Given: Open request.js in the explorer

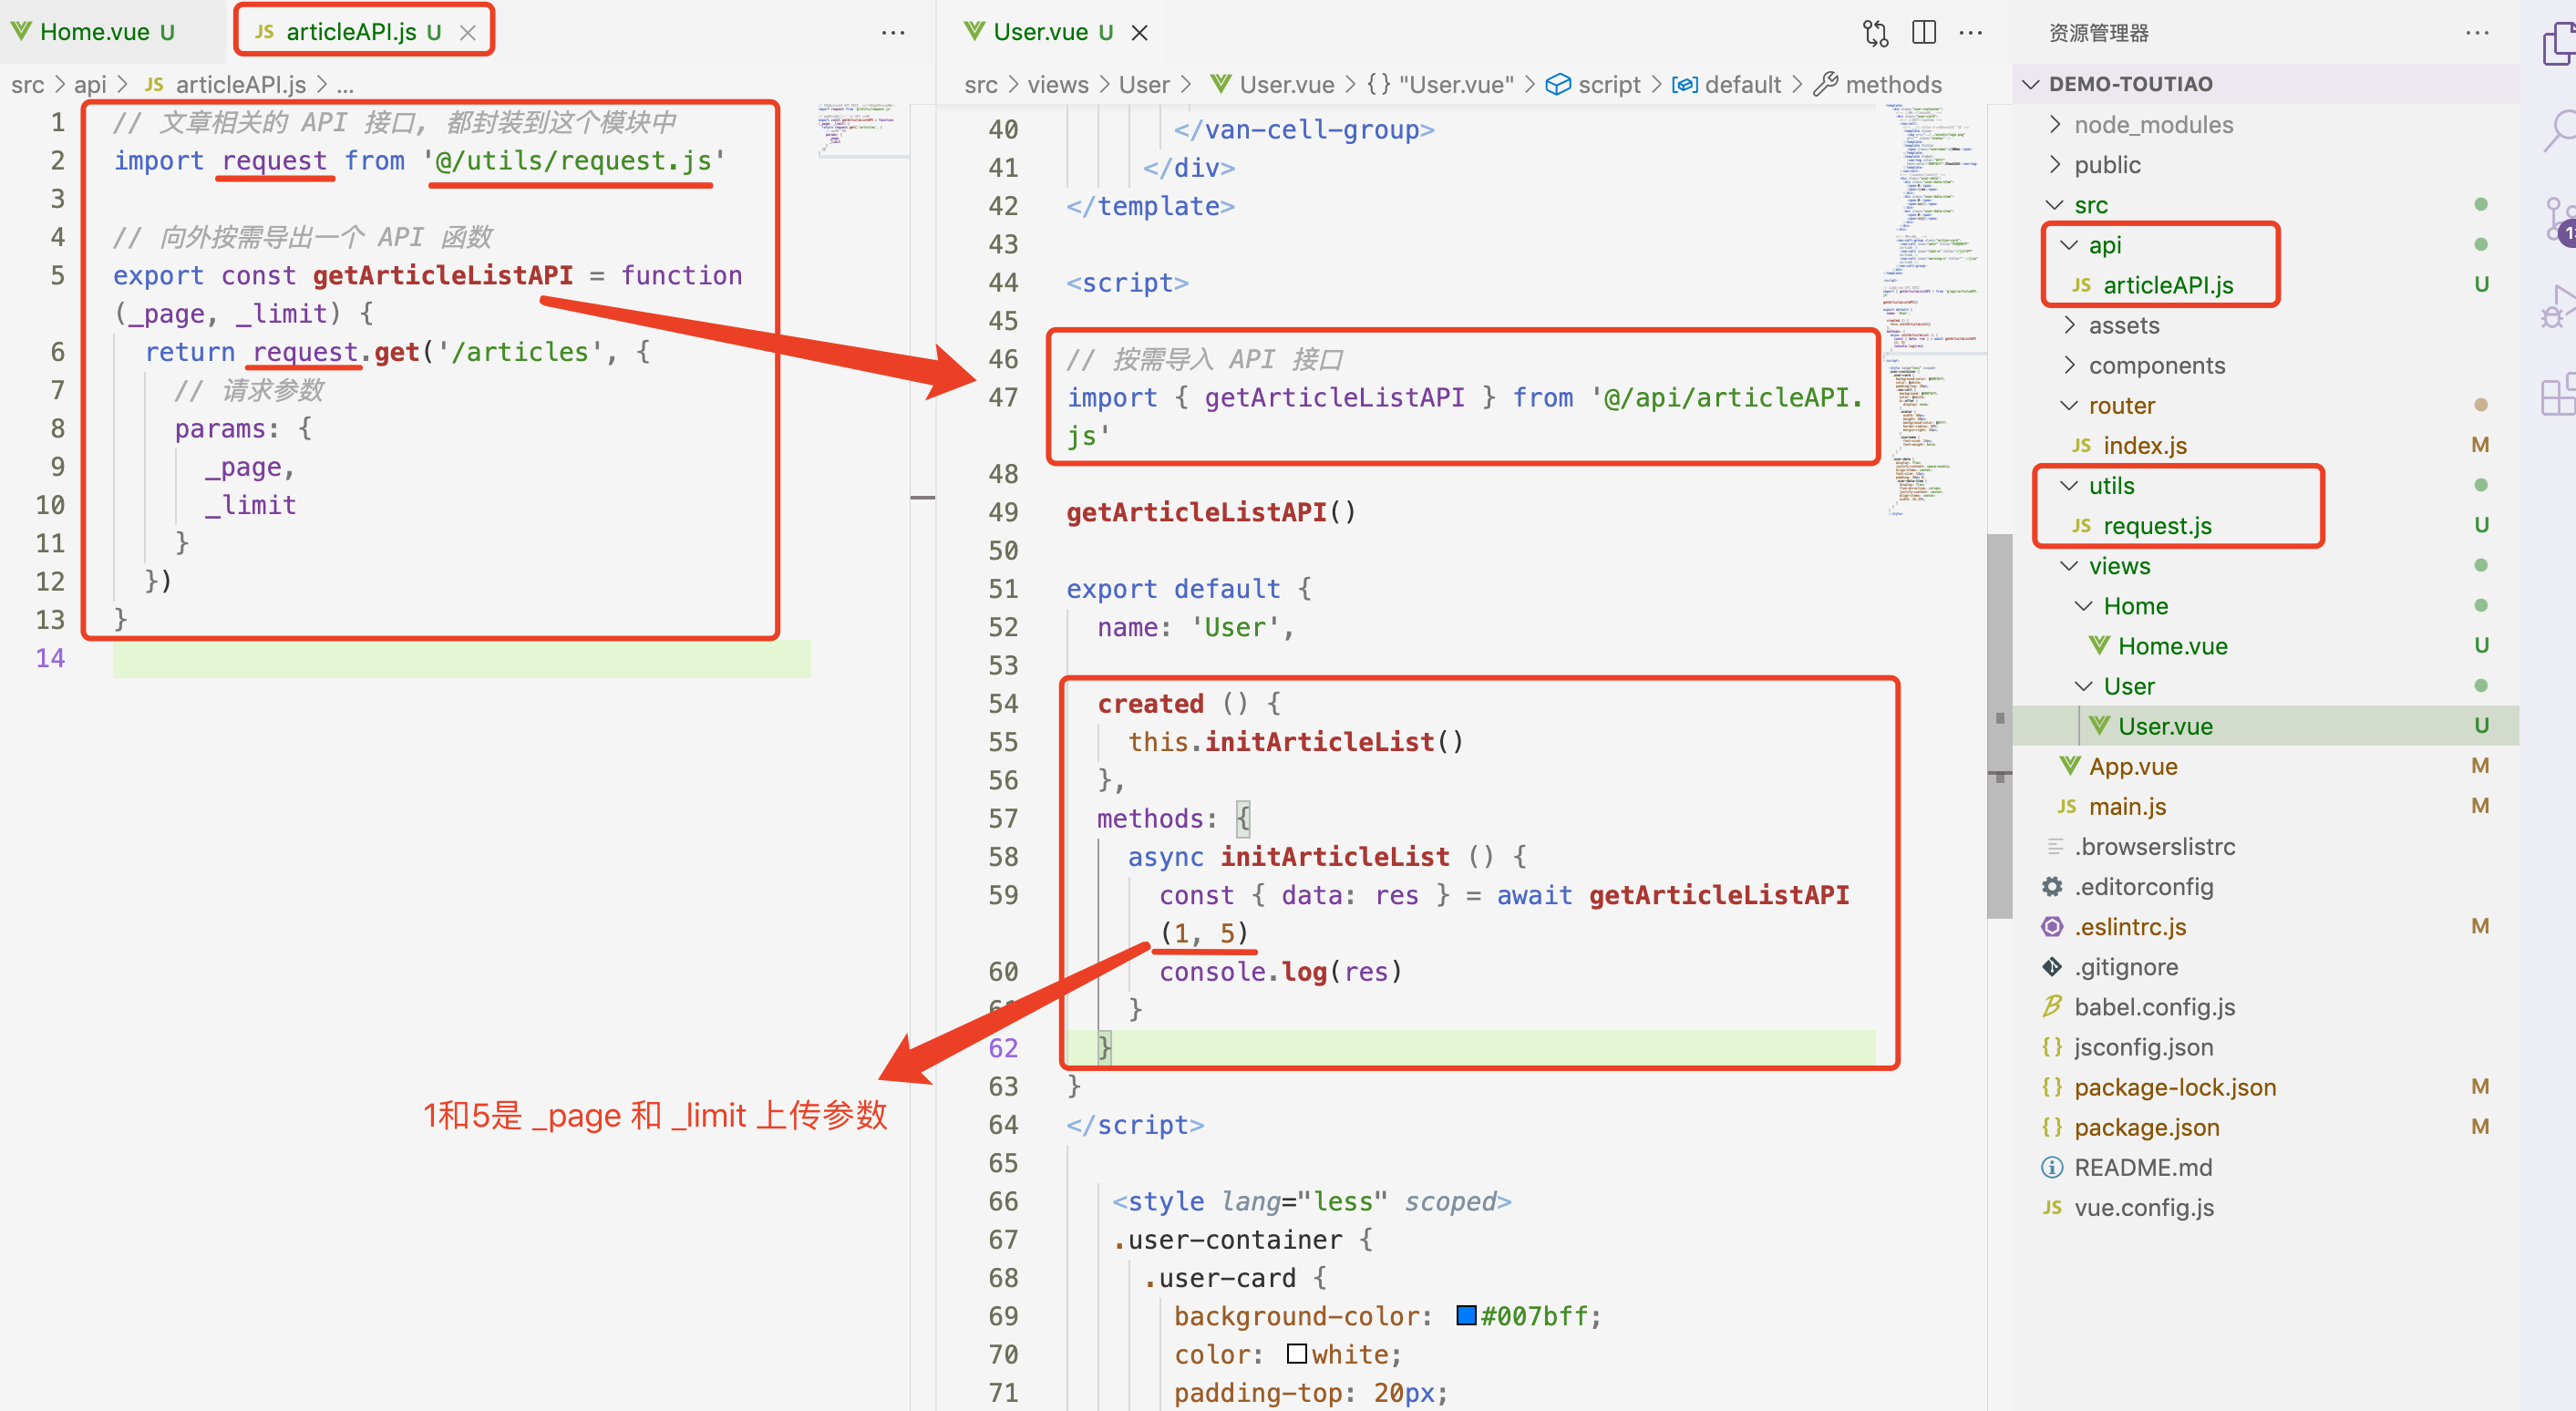Looking at the screenshot, I should [x=2266, y=525].
